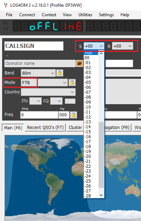The height and width of the screenshot is (221, 141).
Task: Select -24 in the report list
Action: tap(91, 176)
